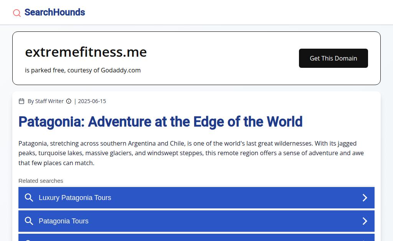Click the Patagonia Adventure article headline

click(x=160, y=122)
